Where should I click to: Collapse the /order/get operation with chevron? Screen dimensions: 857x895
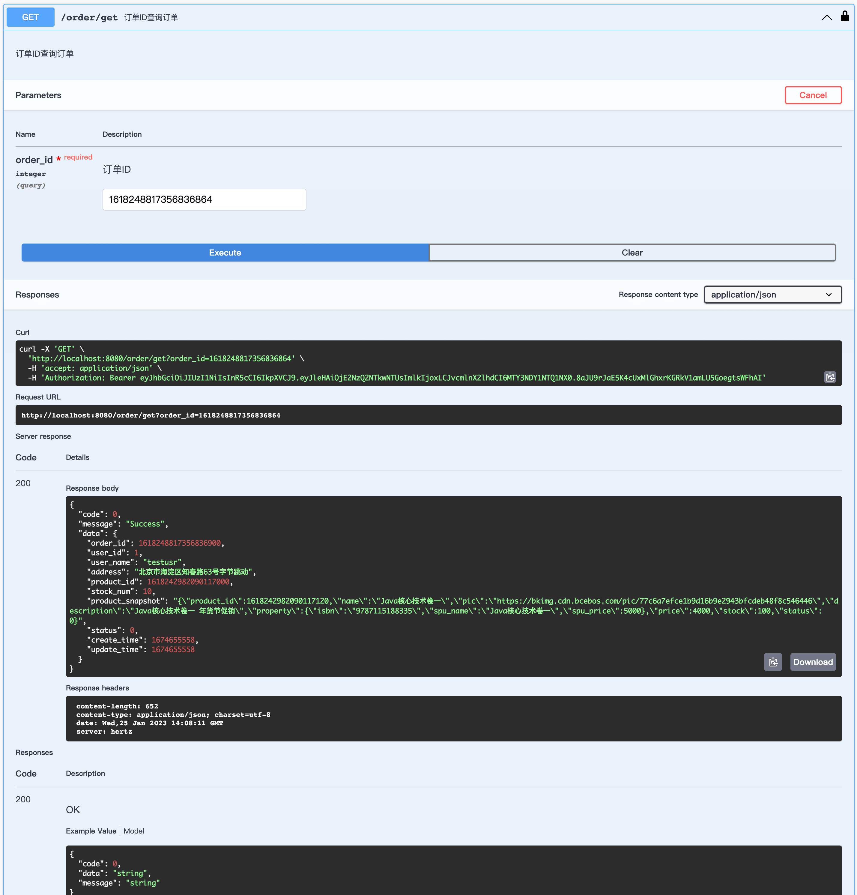[x=826, y=17]
